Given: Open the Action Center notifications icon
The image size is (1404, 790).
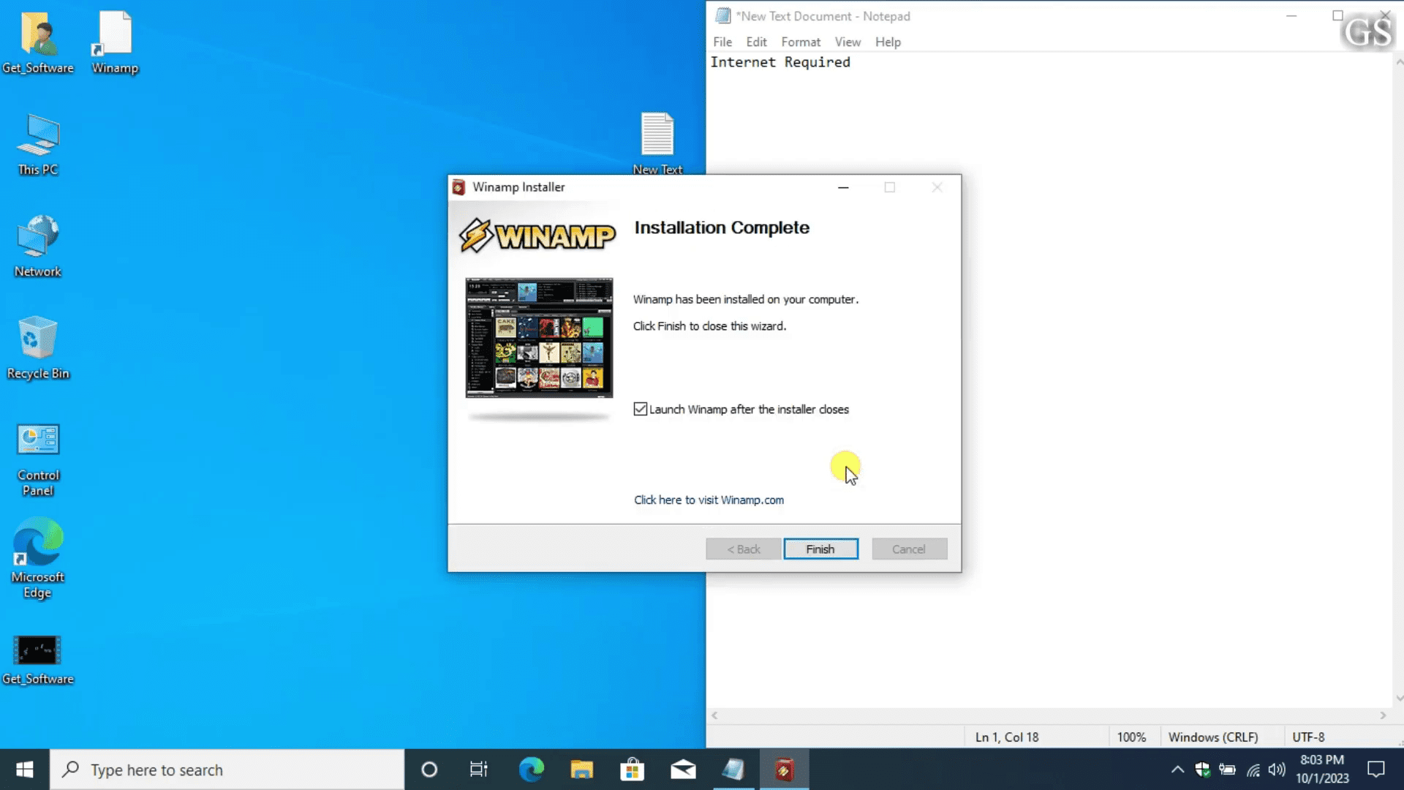Looking at the screenshot, I should [1376, 770].
